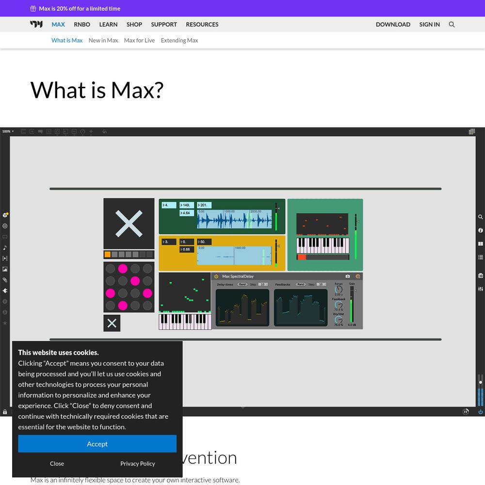
Task: Open the mixer sliders icon in right sidebar
Action: [x=480, y=289]
